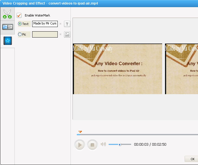This screenshot has height=165, width=198.
Task: Select the Text watermark radio button
Action: (x=20, y=24)
